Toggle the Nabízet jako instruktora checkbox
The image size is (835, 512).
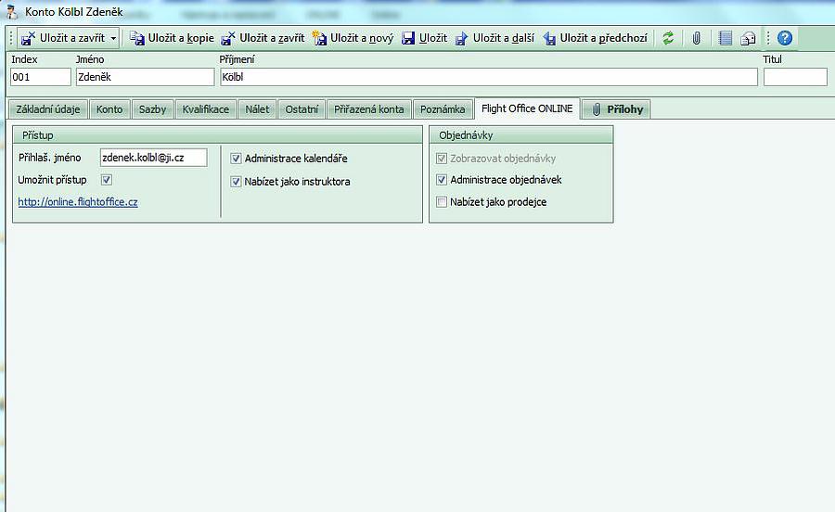[x=236, y=182]
